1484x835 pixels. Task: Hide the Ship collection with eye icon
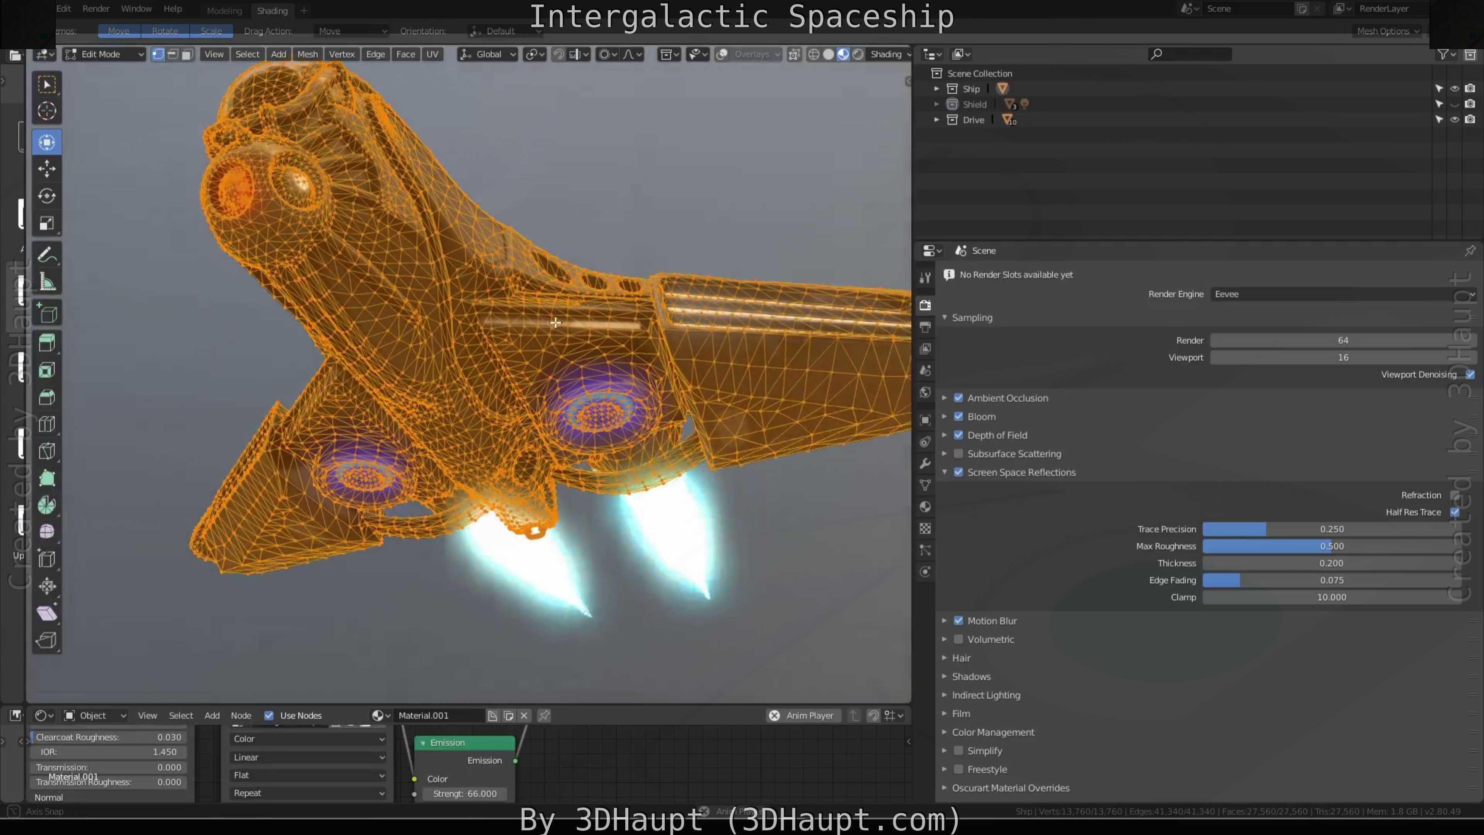(x=1455, y=89)
